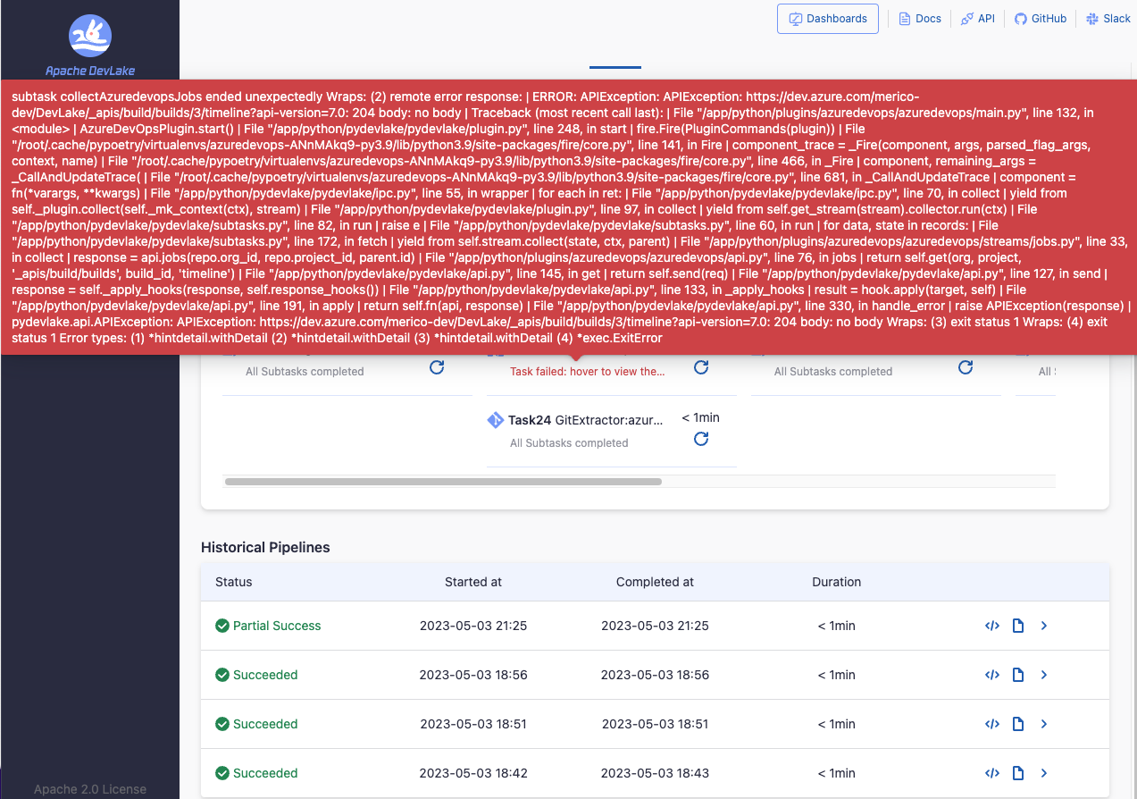The width and height of the screenshot is (1137, 799).
Task: Click the green check icon beside Partial Success
Action: pos(222,626)
